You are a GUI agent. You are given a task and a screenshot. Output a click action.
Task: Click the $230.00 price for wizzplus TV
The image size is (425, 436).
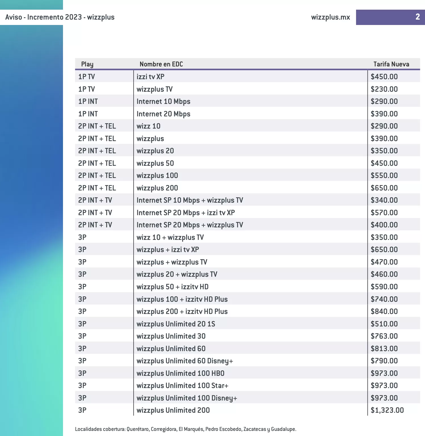pos(384,89)
